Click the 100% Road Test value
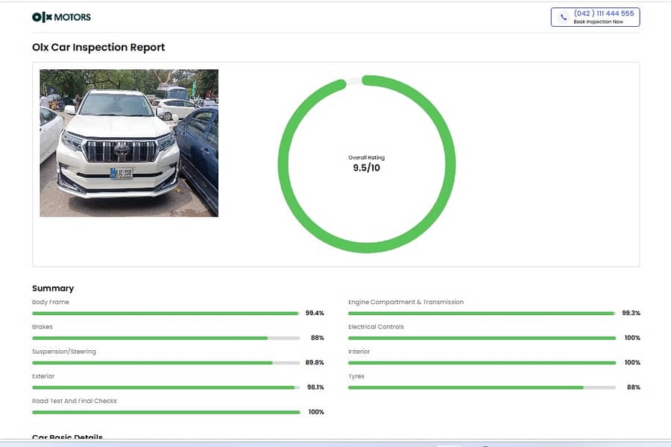671x447 pixels. [316, 412]
